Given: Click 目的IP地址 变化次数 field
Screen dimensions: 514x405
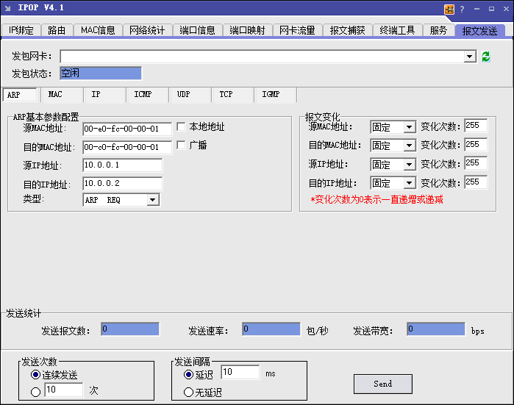Looking at the screenshot, I should coord(476,182).
